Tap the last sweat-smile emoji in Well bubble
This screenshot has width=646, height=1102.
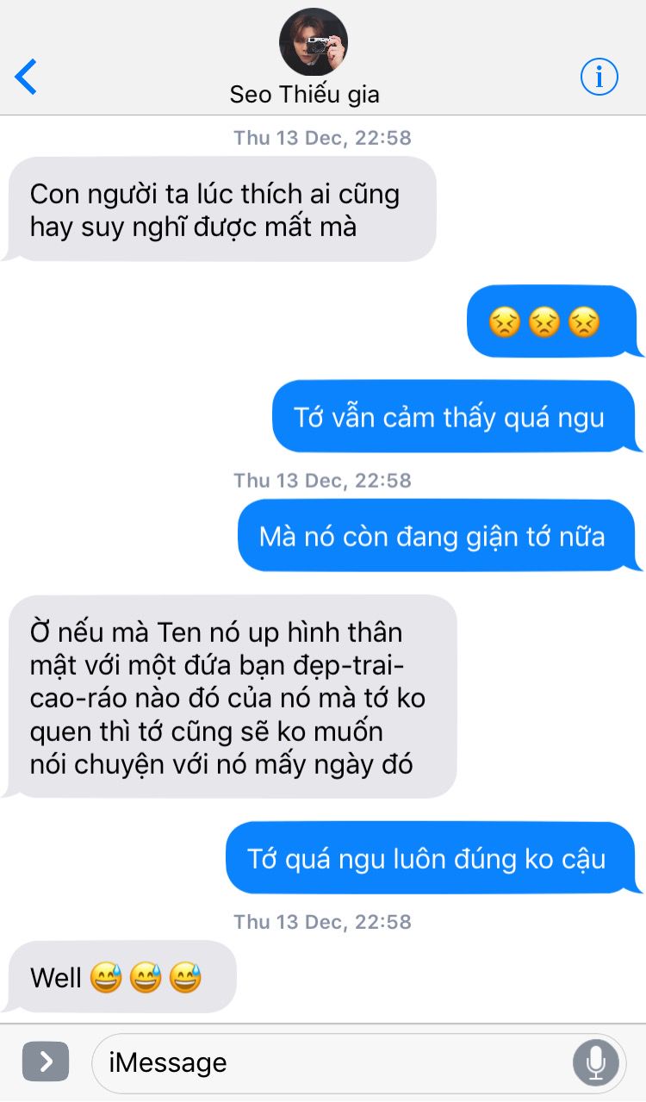tap(185, 978)
